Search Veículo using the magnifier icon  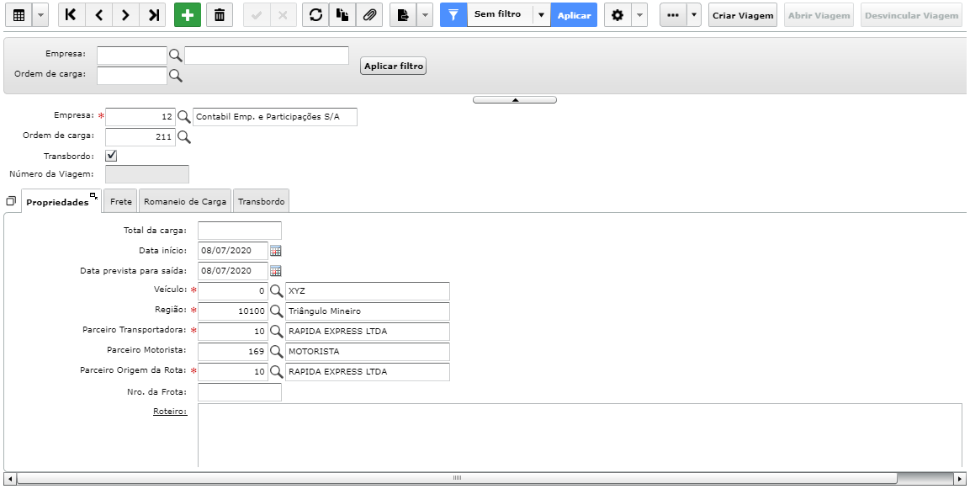click(276, 291)
